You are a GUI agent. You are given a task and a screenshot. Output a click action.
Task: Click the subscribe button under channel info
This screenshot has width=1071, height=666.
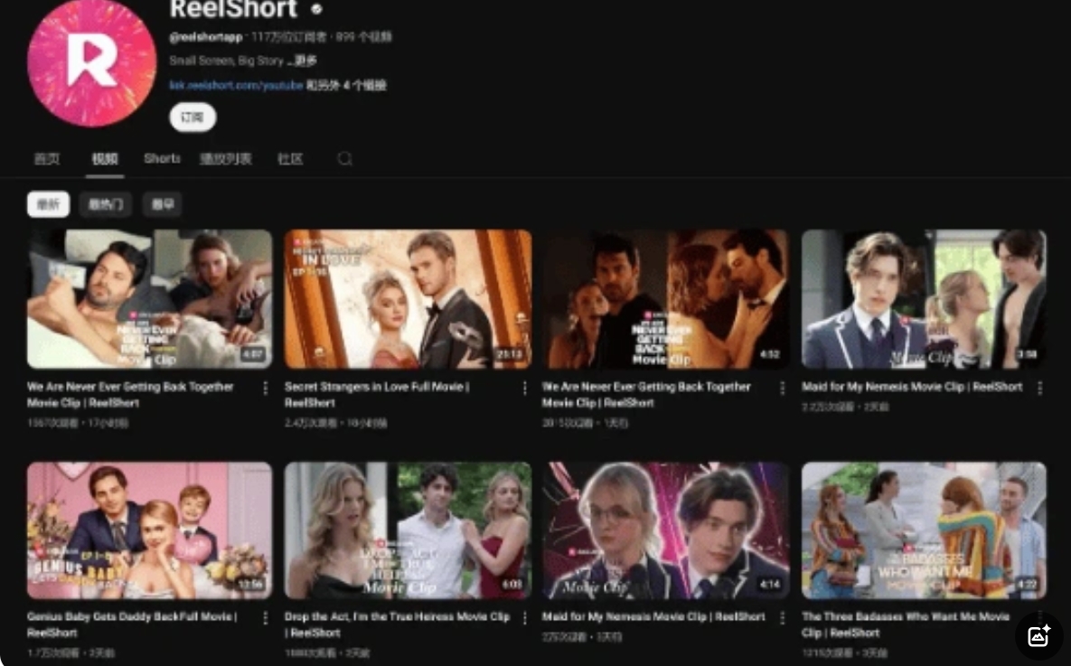(193, 117)
